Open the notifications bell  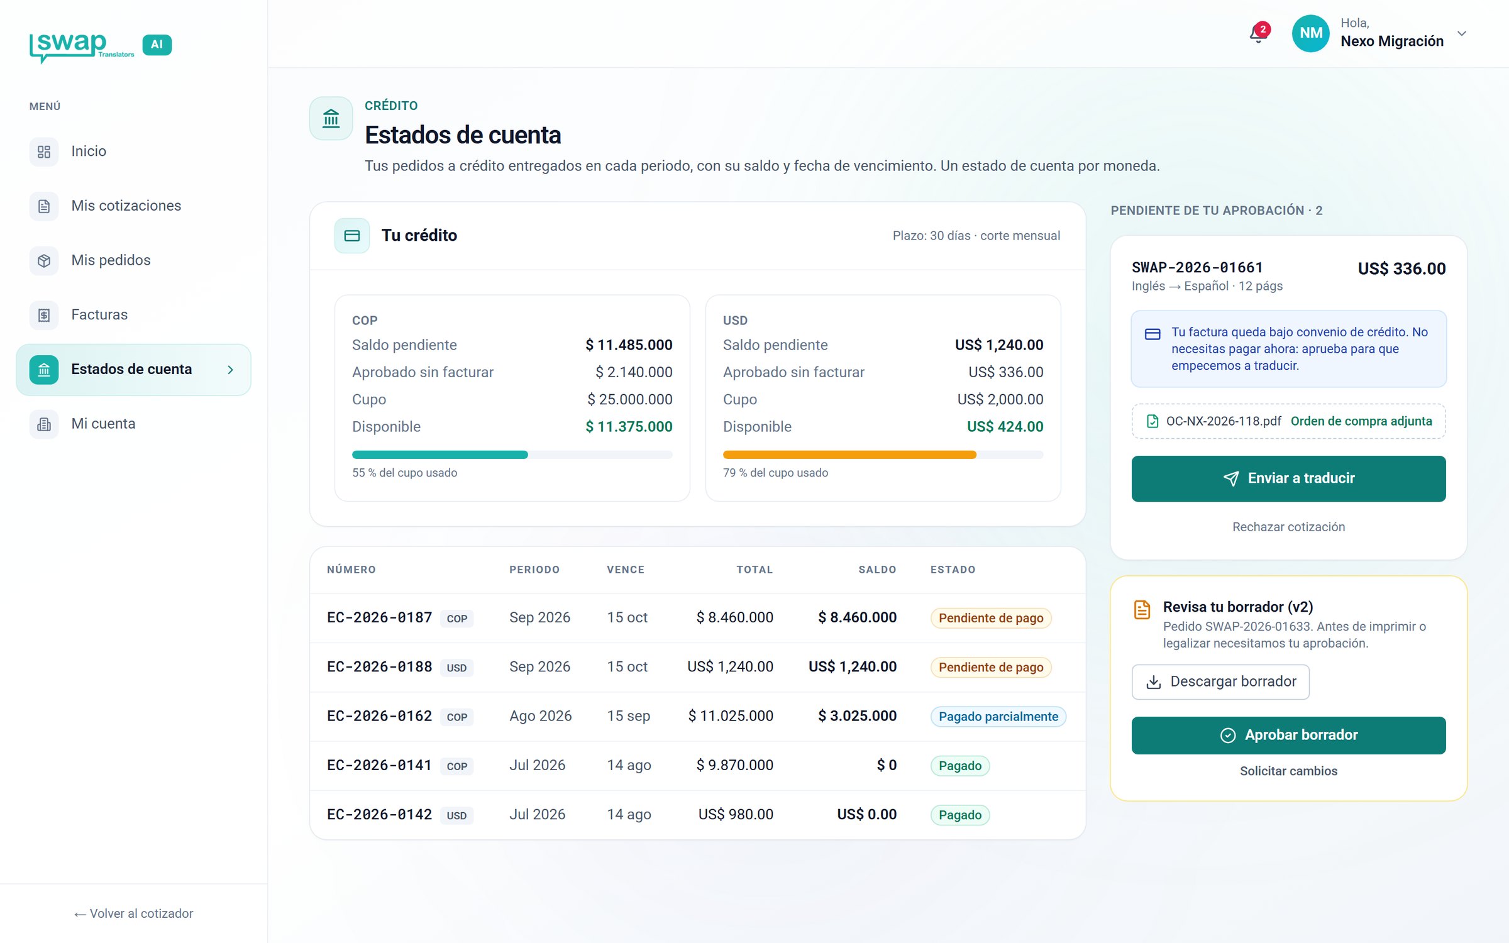[1258, 33]
